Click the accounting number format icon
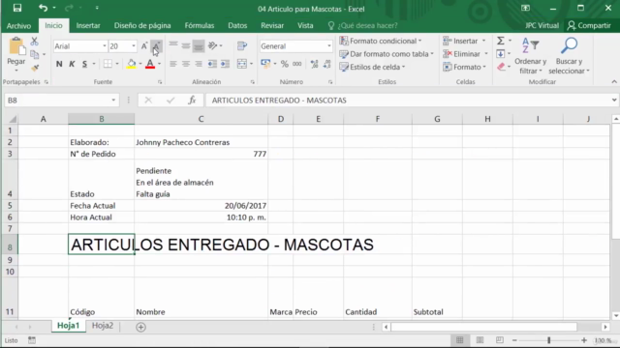The image size is (620, 348). (265, 64)
